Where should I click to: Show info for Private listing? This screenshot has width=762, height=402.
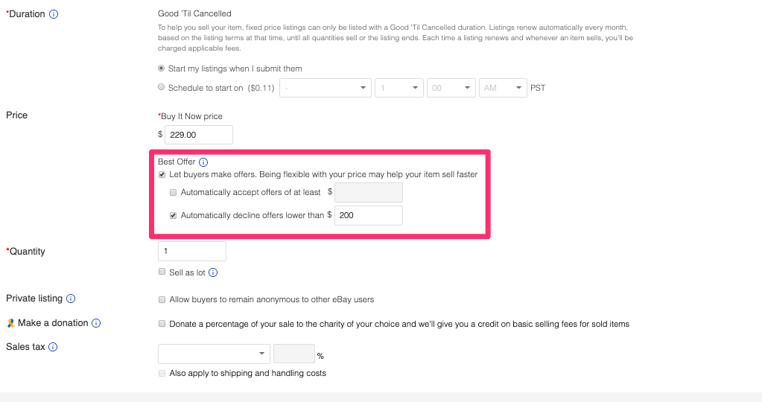pos(71,299)
